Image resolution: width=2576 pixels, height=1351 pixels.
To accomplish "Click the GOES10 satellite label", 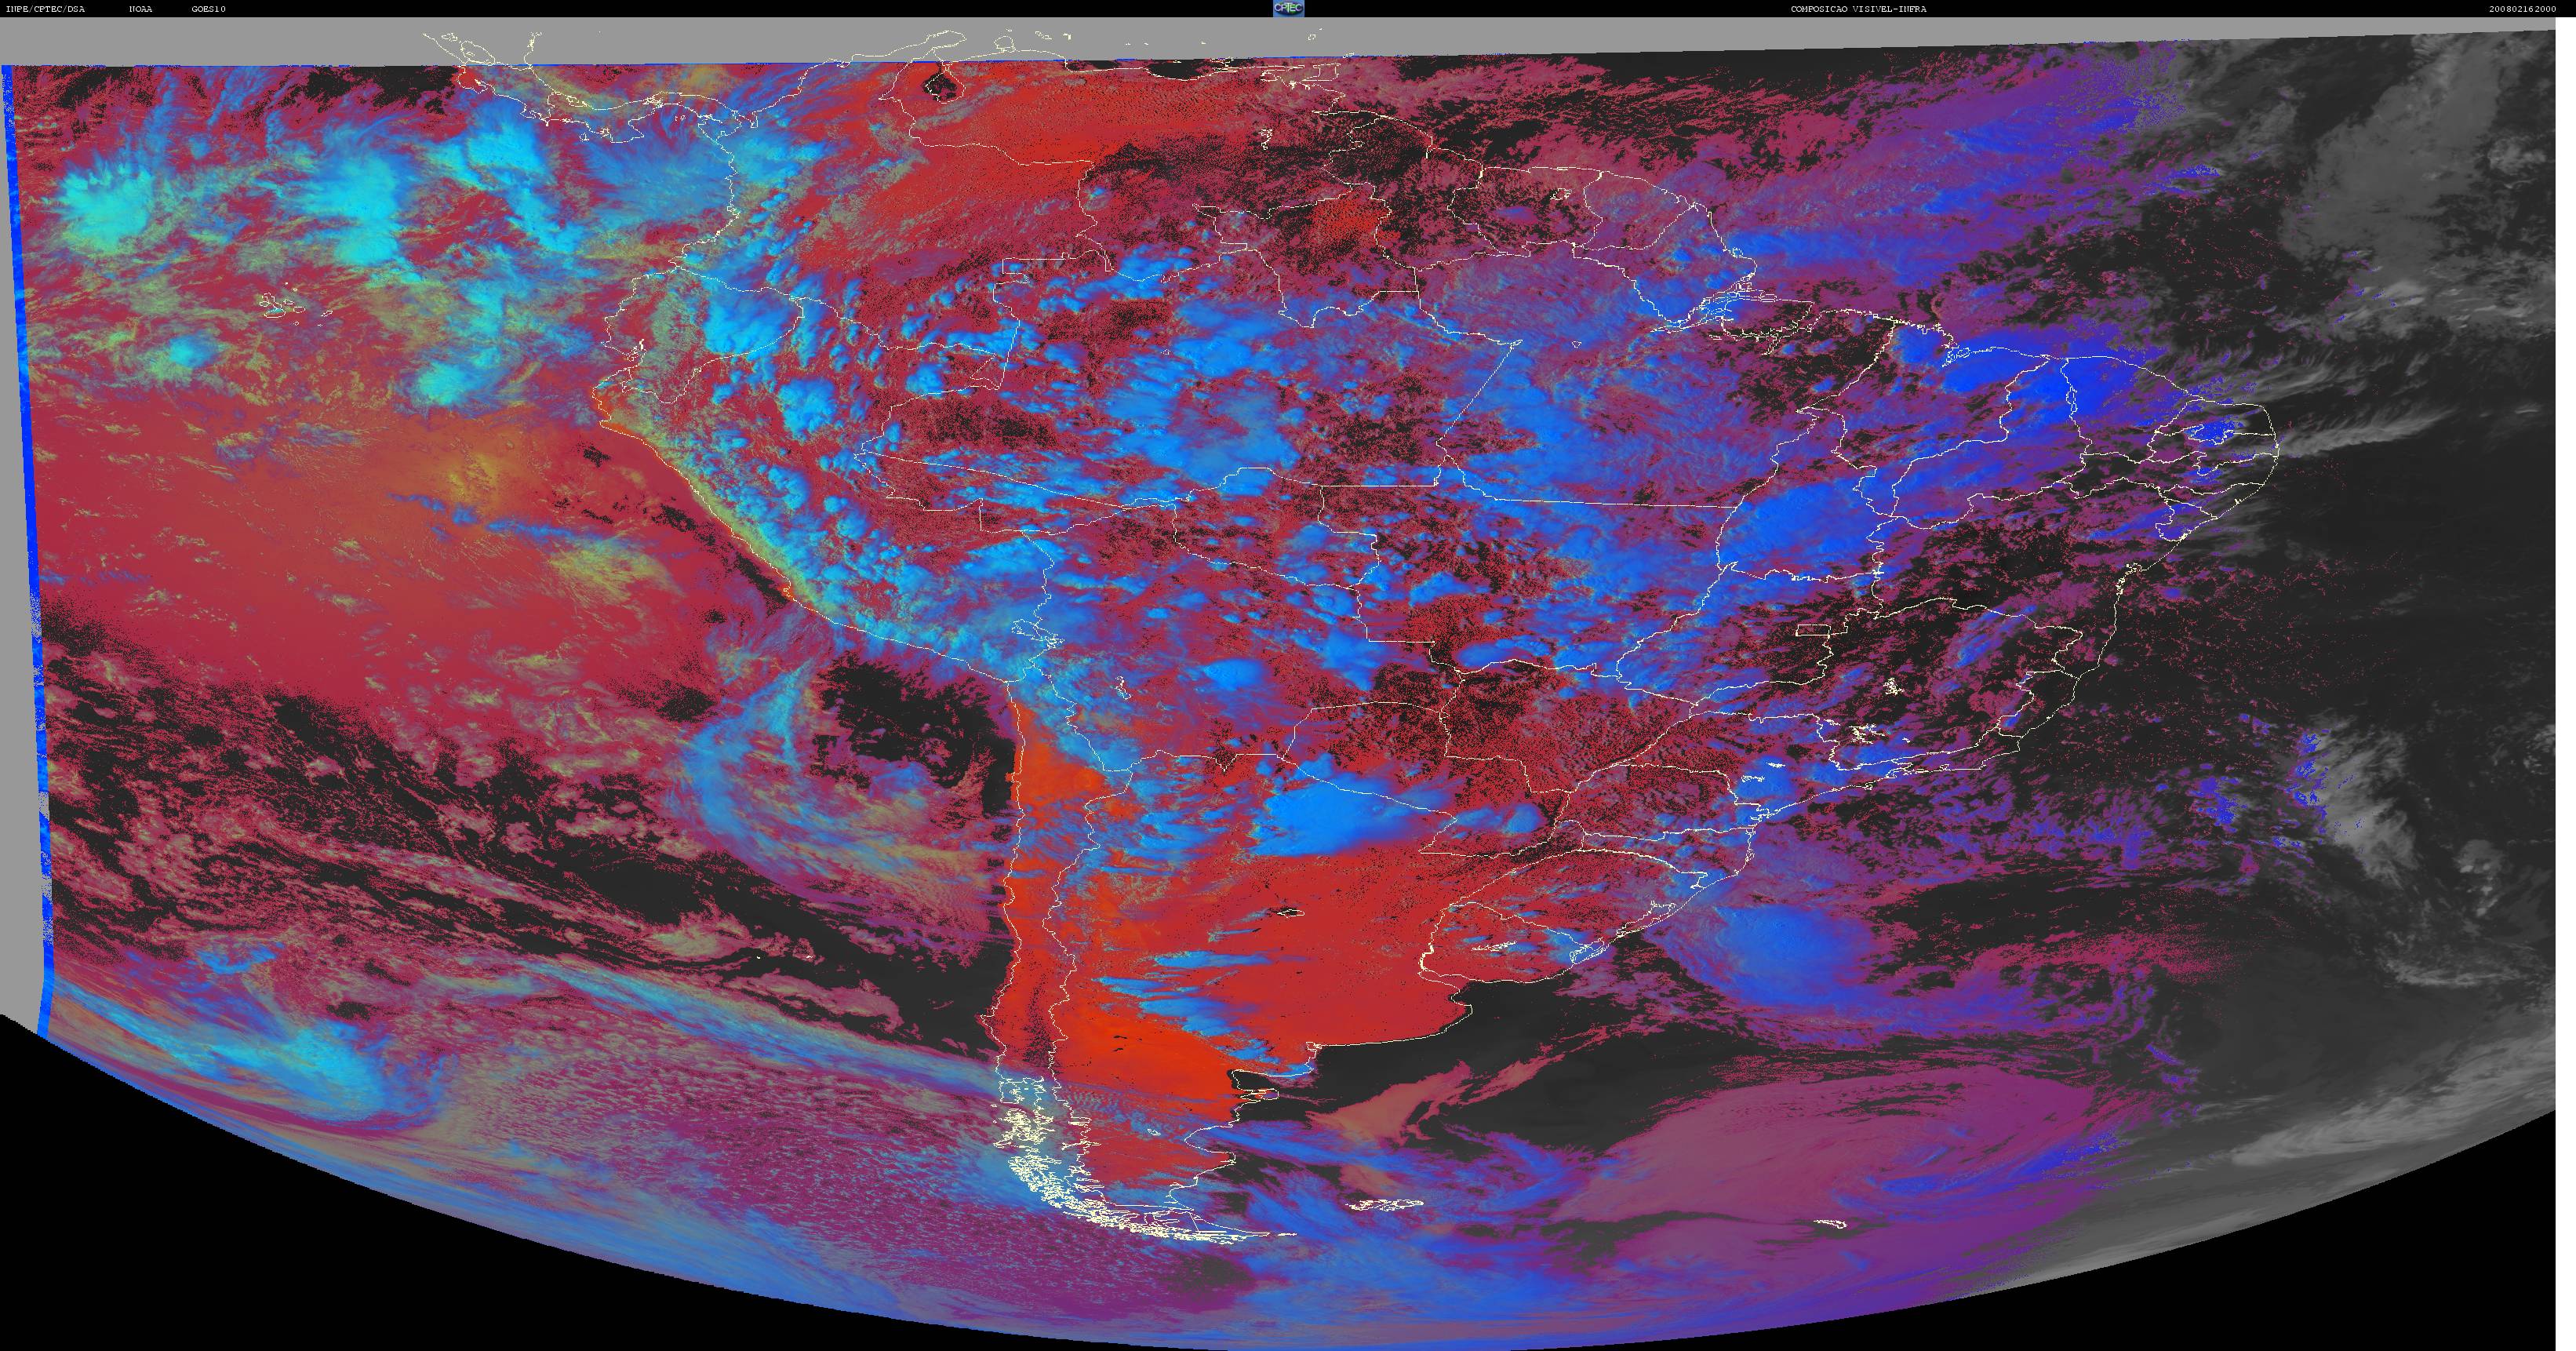I will (x=209, y=9).
